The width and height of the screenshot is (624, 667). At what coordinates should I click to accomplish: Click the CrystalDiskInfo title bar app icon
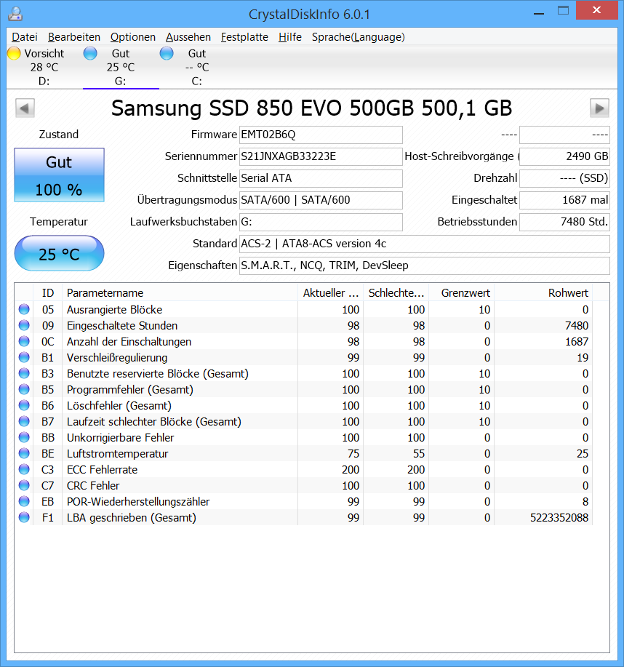tap(15, 14)
